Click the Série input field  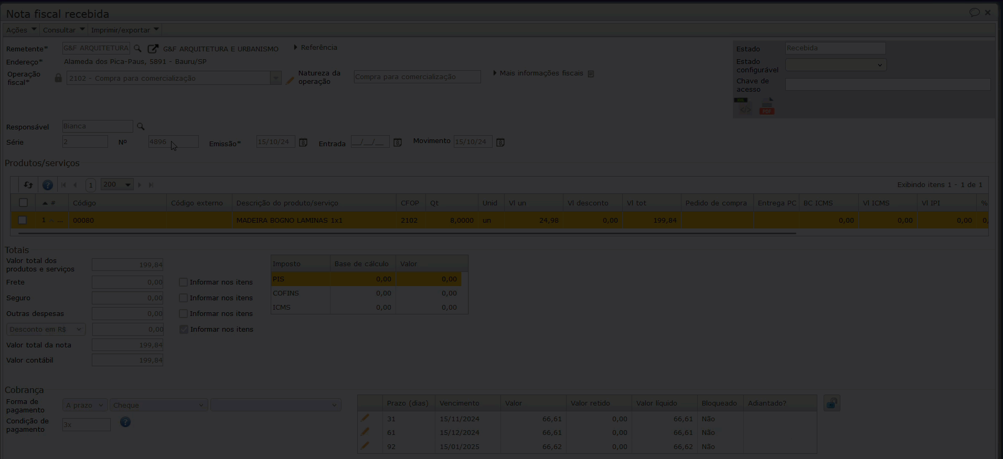(x=85, y=142)
